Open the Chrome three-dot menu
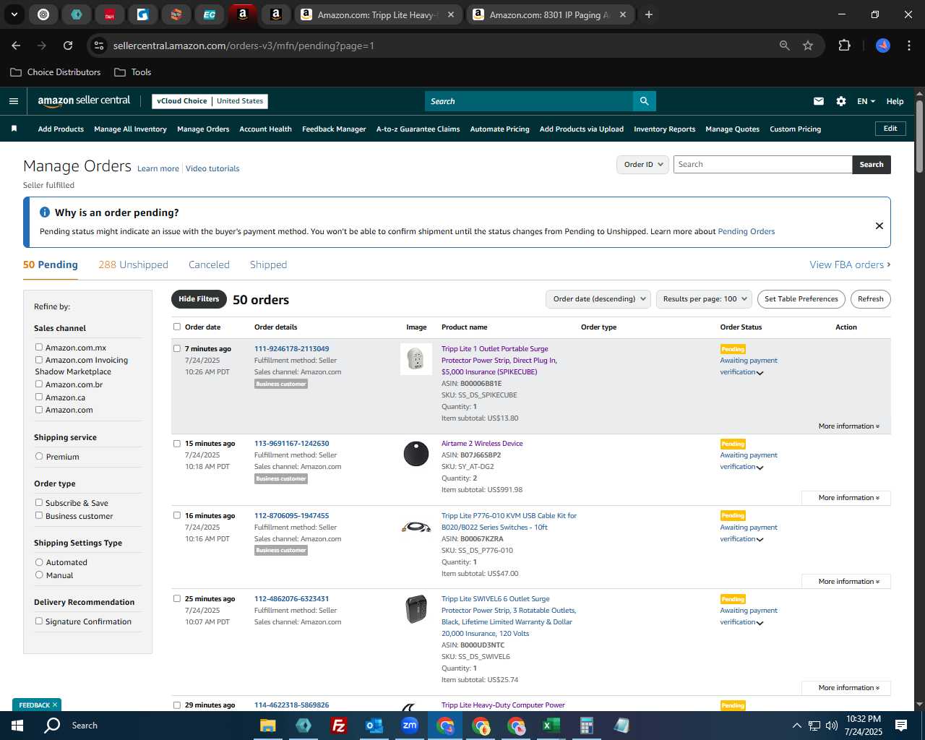This screenshot has height=740, width=925. tap(908, 46)
